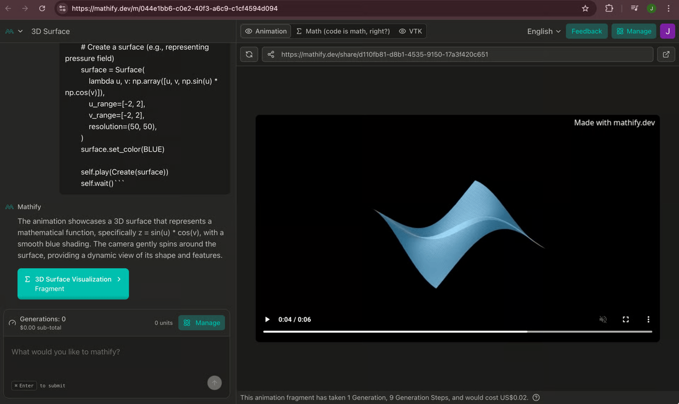Click the 3D Surface project title
The width and height of the screenshot is (679, 404).
pyautogui.click(x=50, y=31)
